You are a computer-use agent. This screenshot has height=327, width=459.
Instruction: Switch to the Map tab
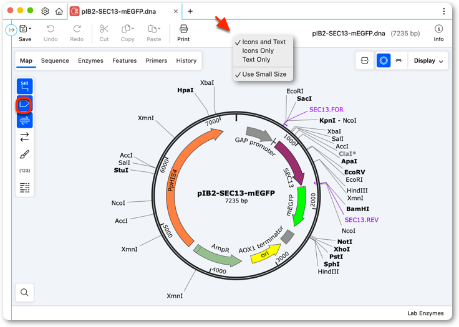26,60
